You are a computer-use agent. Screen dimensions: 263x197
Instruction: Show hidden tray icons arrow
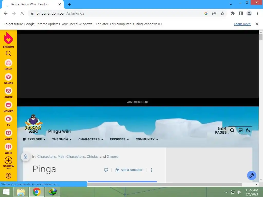point(227,192)
